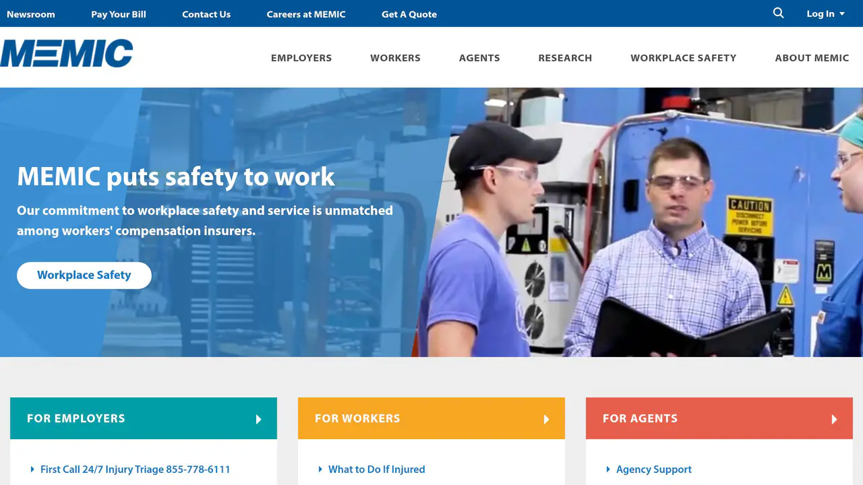863x485 pixels.
Task: Open the About MEMIC menu
Action: pyautogui.click(x=812, y=58)
